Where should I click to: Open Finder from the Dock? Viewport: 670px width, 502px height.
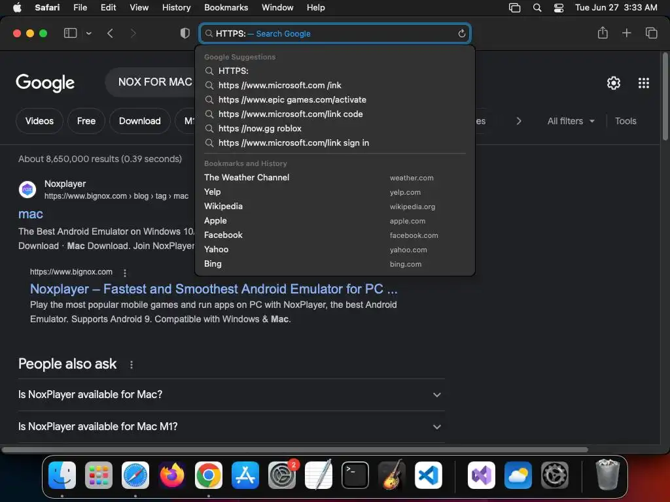(62, 475)
